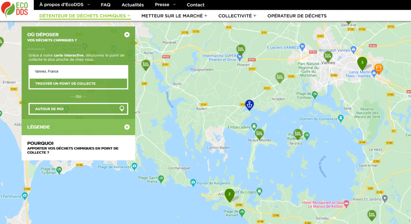411x224 pixels.
Task: Select the EcoDDS marker north of Arradon
Action: [x=280, y=78]
